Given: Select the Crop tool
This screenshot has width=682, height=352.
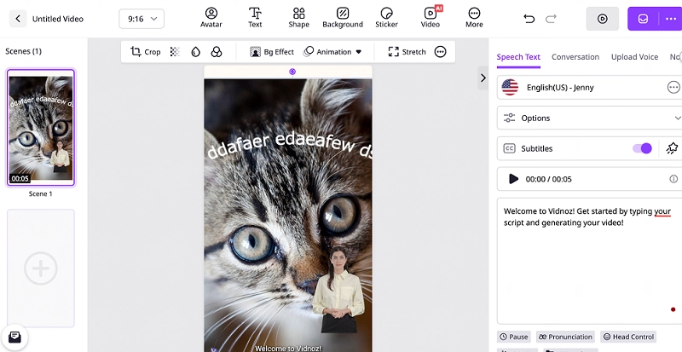Looking at the screenshot, I should click(x=146, y=52).
